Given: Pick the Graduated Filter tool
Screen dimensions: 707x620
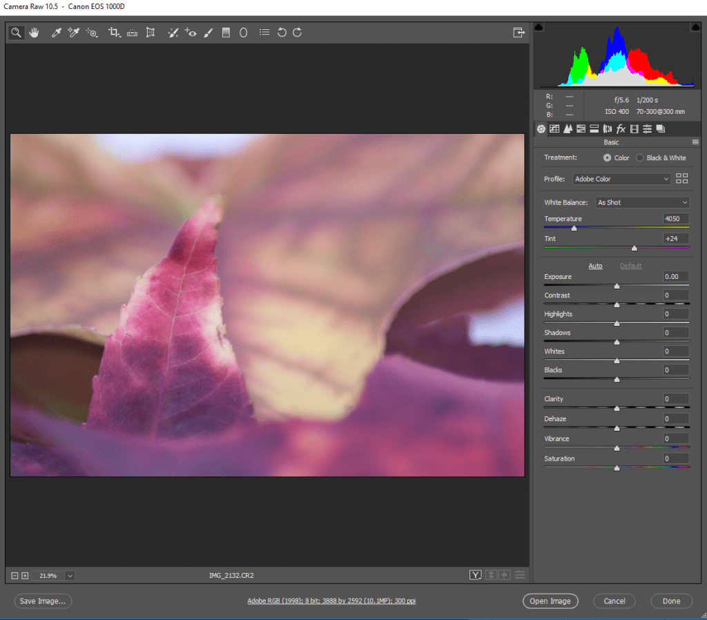Looking at the screenshot, I should pos(226,32).
